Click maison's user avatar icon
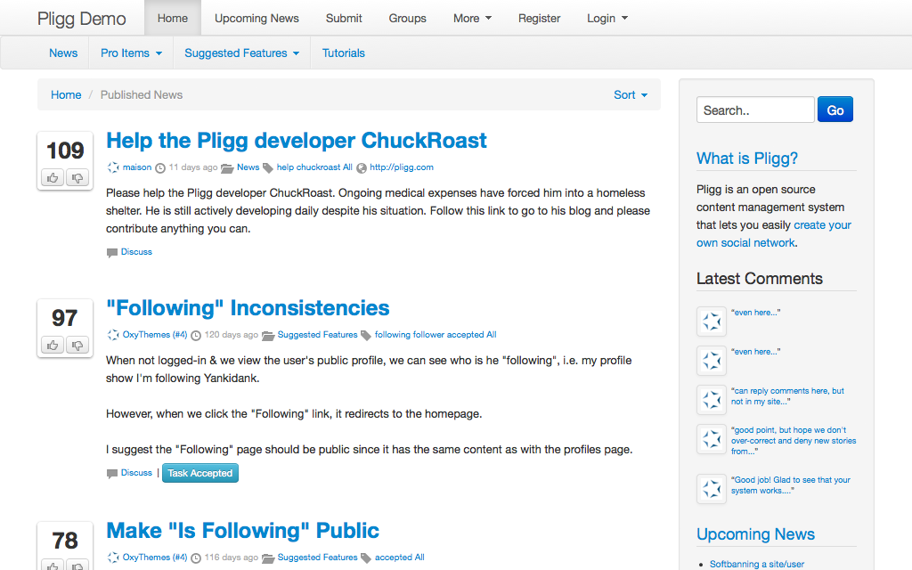 point(113,167)
